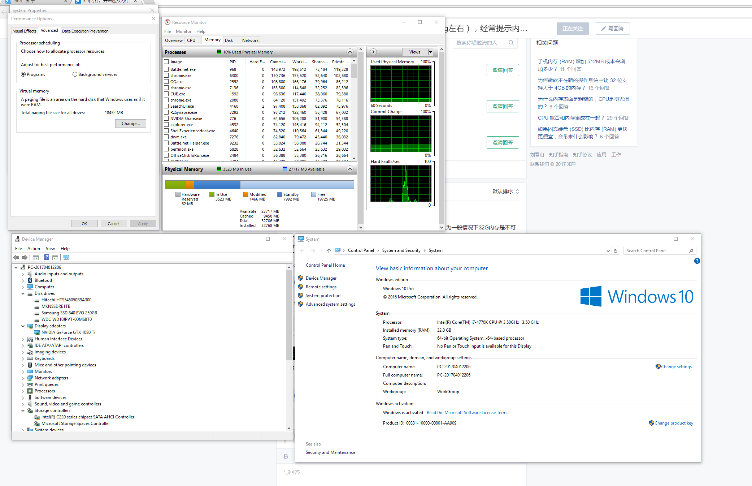
Task: Open Help icon in Device Manager toolbar
Action: (47, 258)
